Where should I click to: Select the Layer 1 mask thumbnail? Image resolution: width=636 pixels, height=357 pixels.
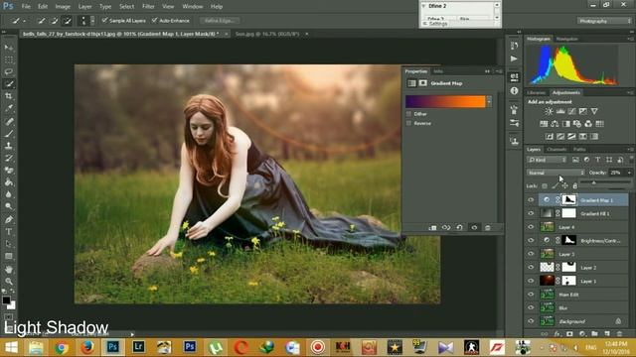569,281
